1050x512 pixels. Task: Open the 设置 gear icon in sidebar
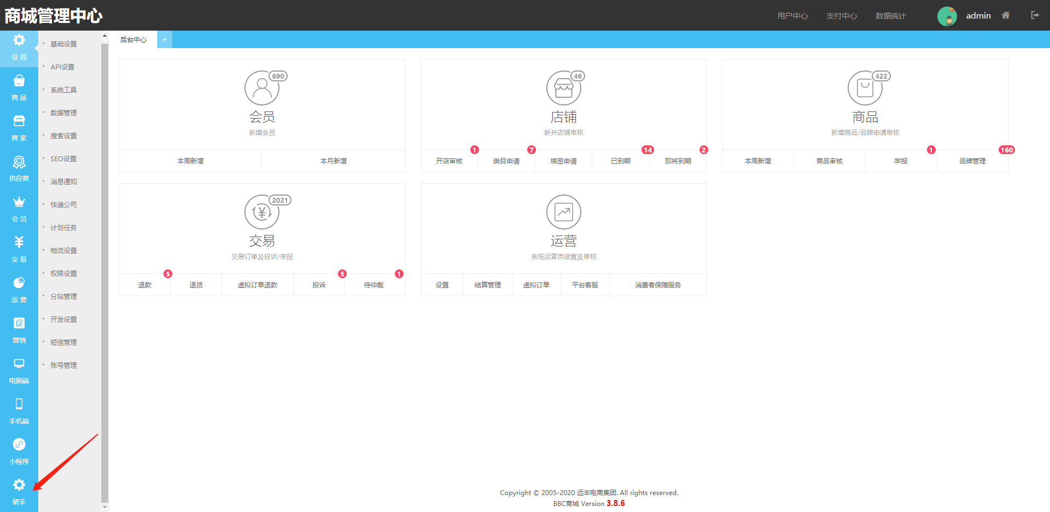(19, 40)
